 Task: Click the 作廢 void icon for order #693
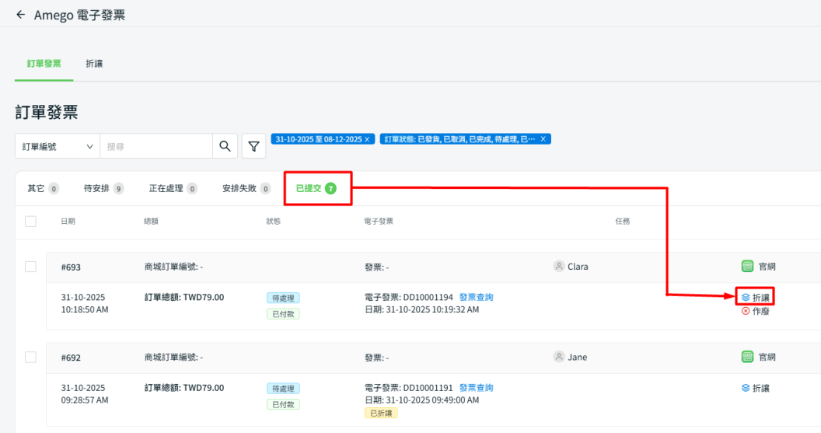point(746,311)
